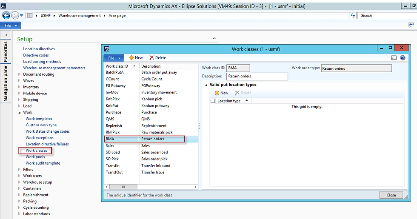Expand the Cycle counting node
The height and width of the screenshot is (219, 417).
click(19, 208)
